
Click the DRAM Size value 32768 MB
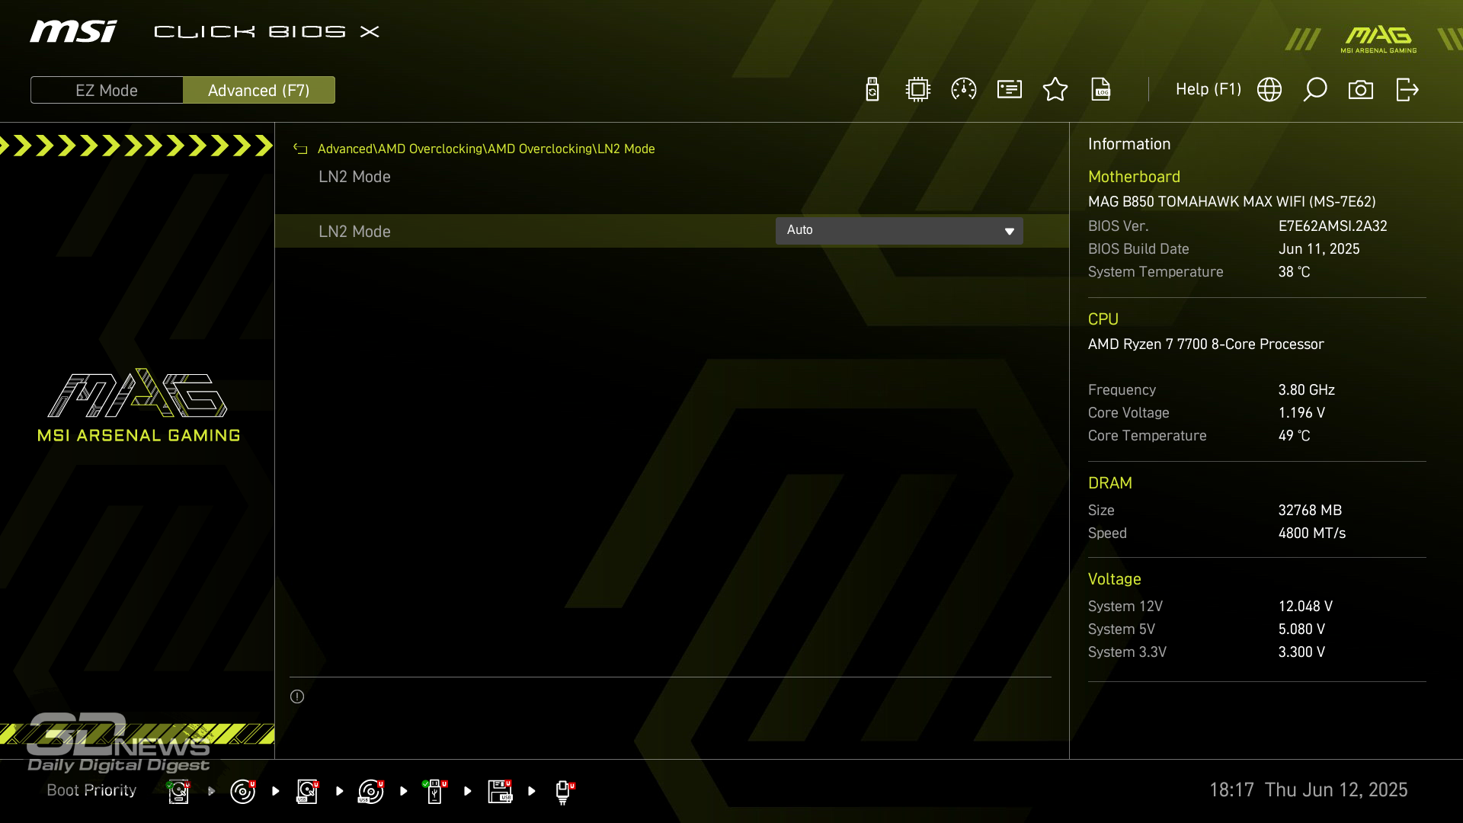[1310, 511]
